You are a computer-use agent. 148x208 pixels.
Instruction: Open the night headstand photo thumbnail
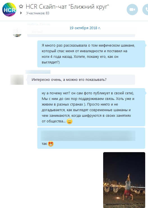point(124,180)
